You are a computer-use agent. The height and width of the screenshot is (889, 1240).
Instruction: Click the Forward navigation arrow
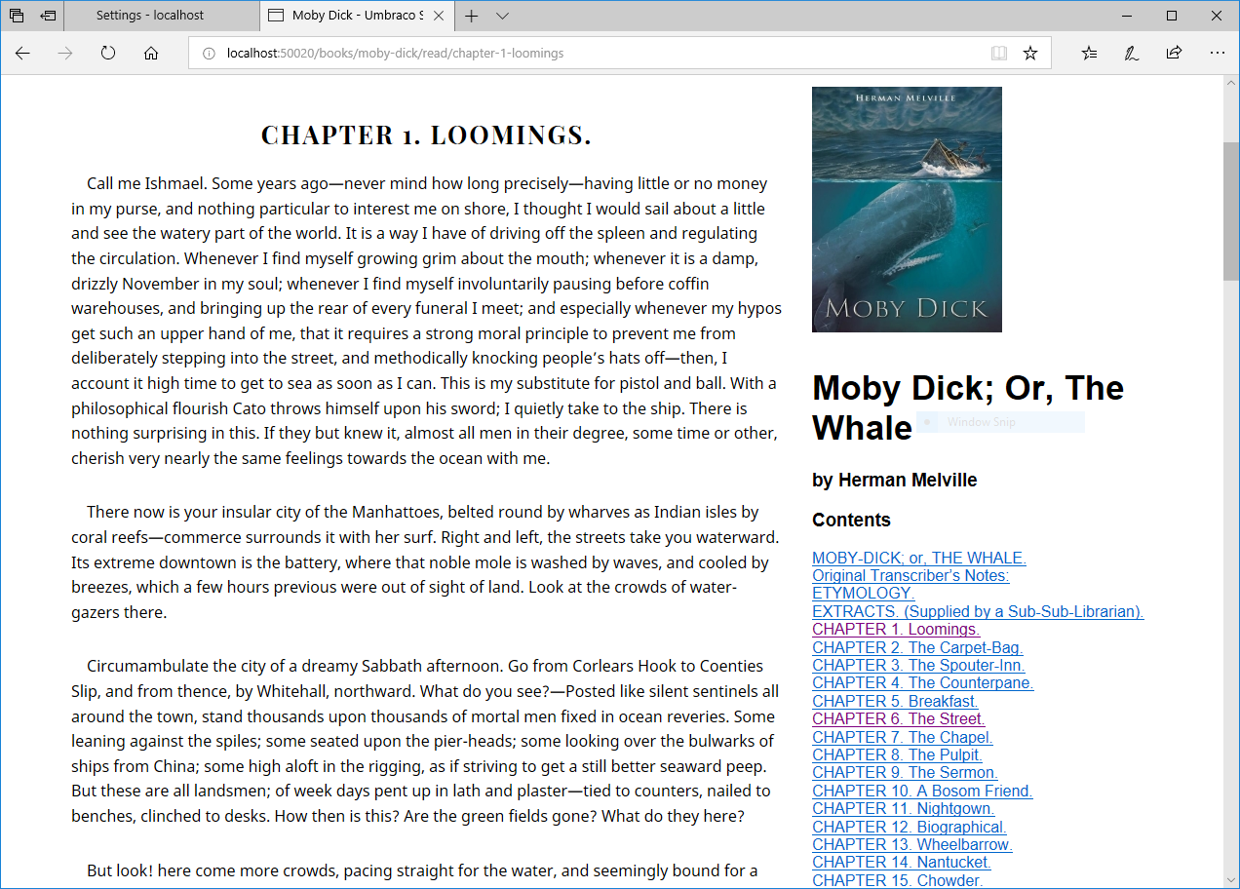point(65,54)
